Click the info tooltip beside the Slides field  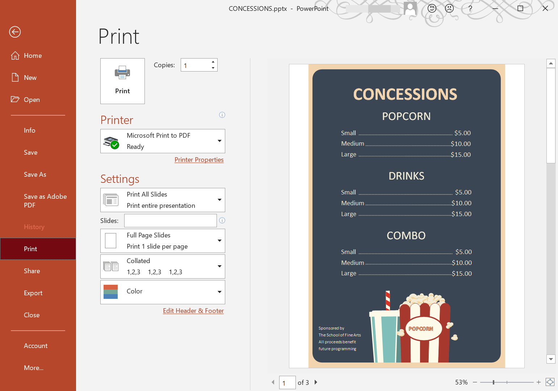click(222, 220)
